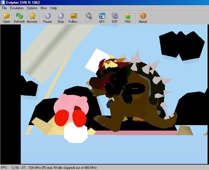The image size is (209, 170).
Task: Click the FPS status bar text
Action: [x=49, y=167]
